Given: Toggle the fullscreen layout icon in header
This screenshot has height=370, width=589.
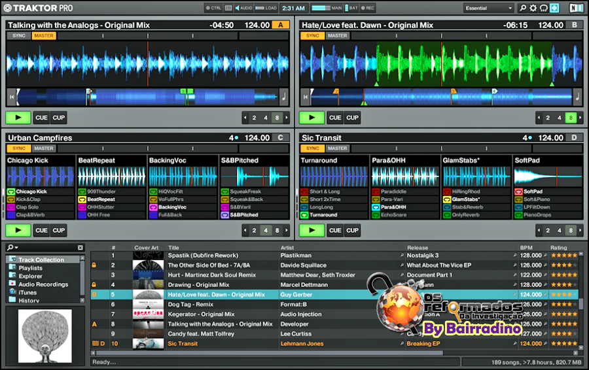Looking at the screenshot, I should tap(554, 8).
